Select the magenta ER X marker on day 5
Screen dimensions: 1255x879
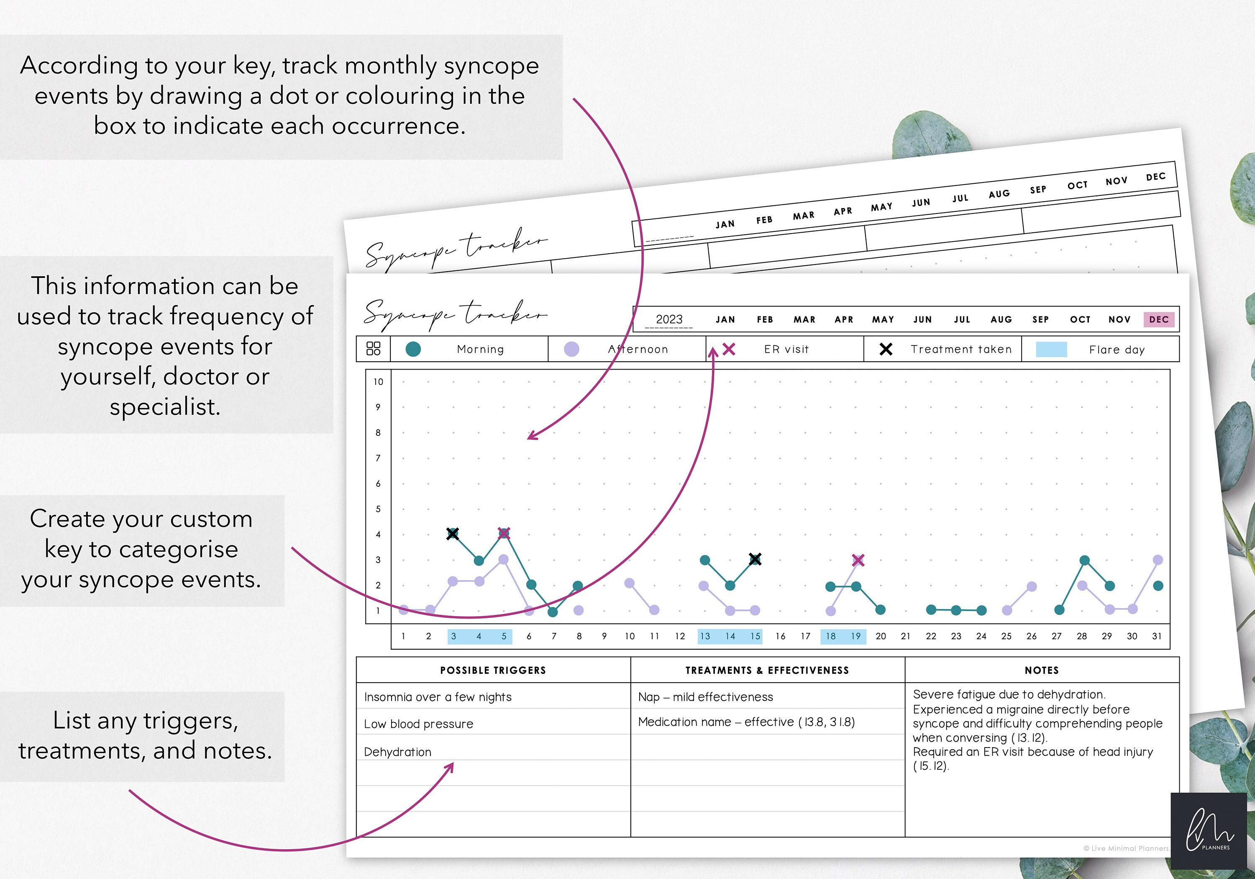point(503,533)
